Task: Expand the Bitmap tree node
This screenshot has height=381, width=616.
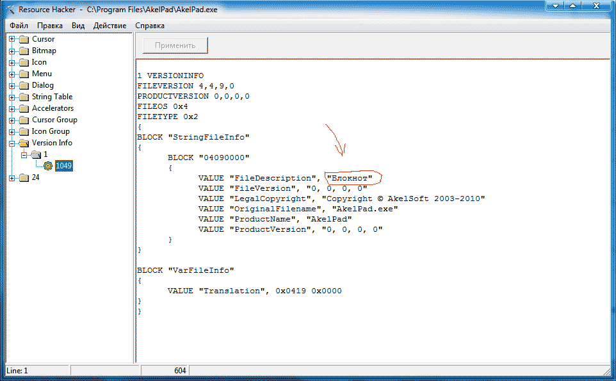Action: click(x=12, y=51)
